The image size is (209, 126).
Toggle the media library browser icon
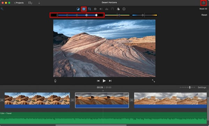30,3
